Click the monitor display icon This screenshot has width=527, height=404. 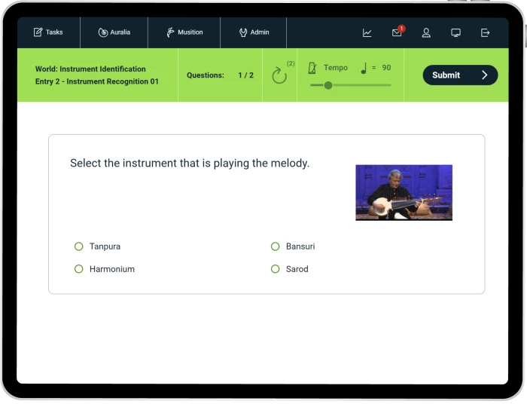(x=455, y=32)
